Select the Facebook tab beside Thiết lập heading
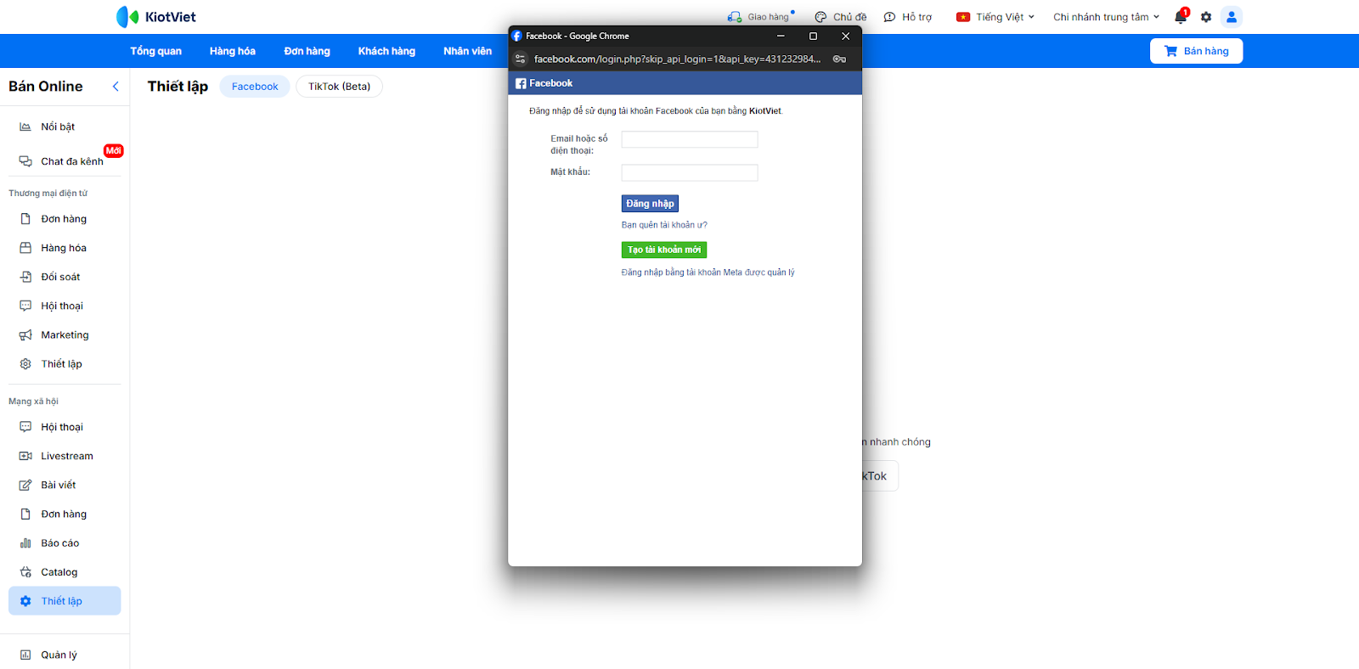 click(255, 87)
